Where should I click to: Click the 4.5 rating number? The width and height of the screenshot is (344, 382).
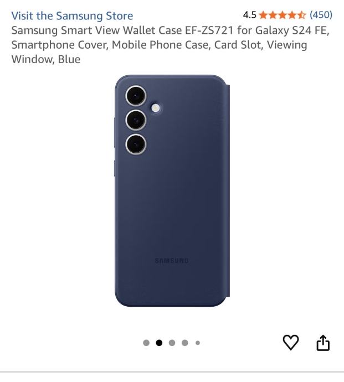point(249,15)
